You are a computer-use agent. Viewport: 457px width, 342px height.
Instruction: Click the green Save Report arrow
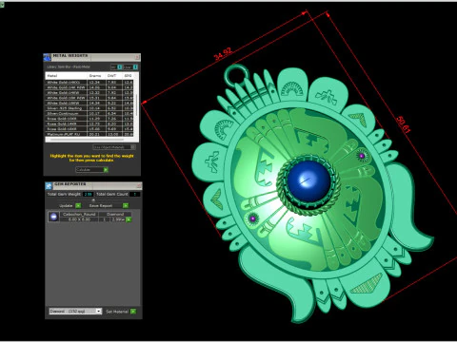coord(126,205)
